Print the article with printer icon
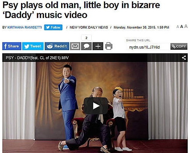This screenshot has width=190, height=153. (x=109, y=46)
